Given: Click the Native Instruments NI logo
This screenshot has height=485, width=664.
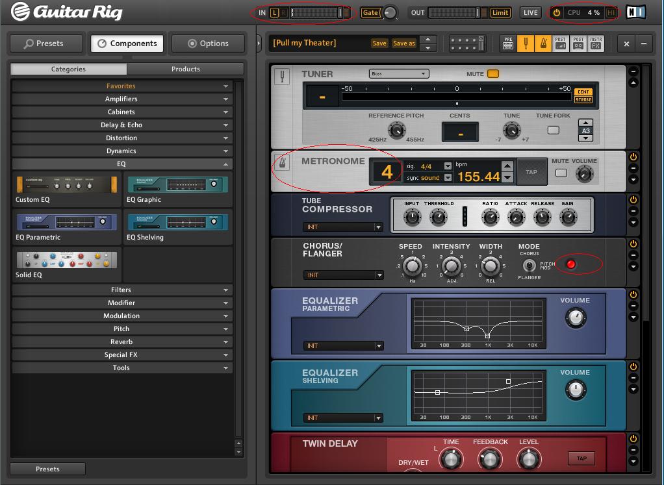Looking at the screenshot, I should pos(635,12).
